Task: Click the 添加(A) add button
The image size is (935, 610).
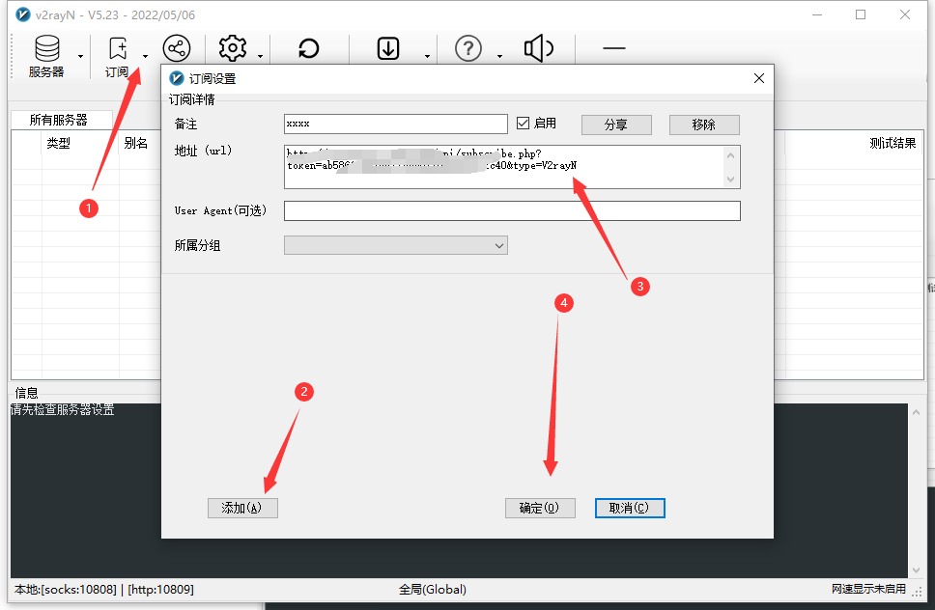Action: pyautogui.click(x=242, y=508)
